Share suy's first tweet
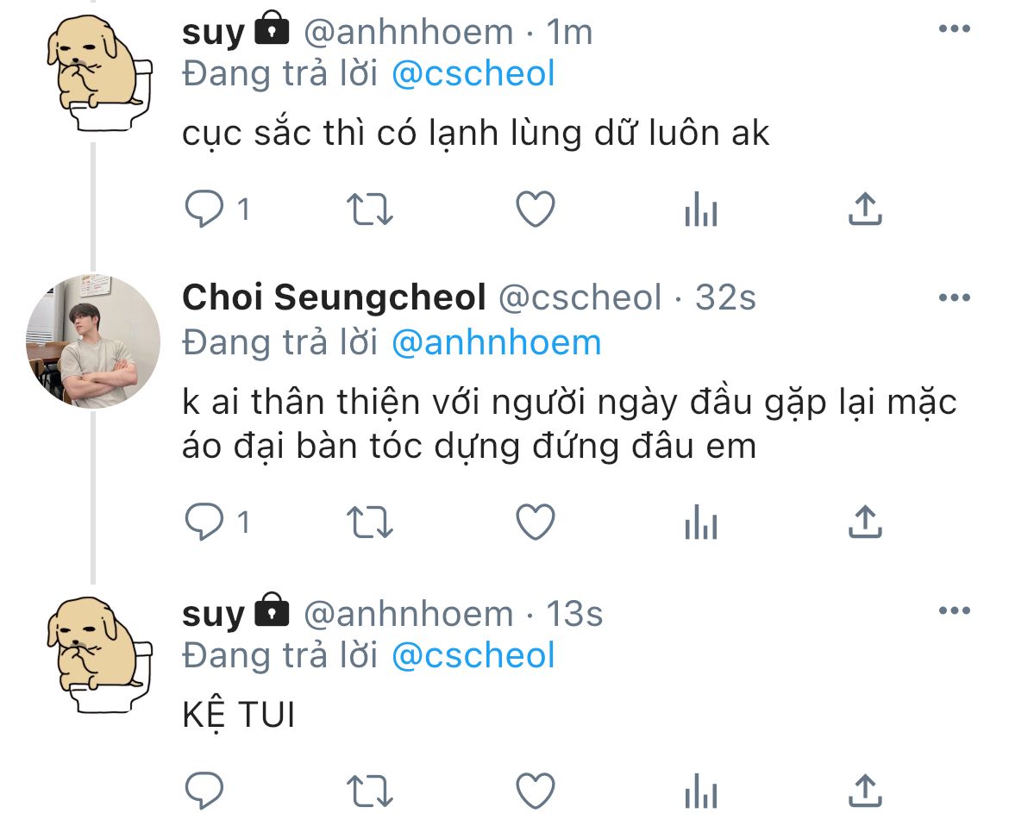This screenshot has width=1009, height=832. point(865,210)
